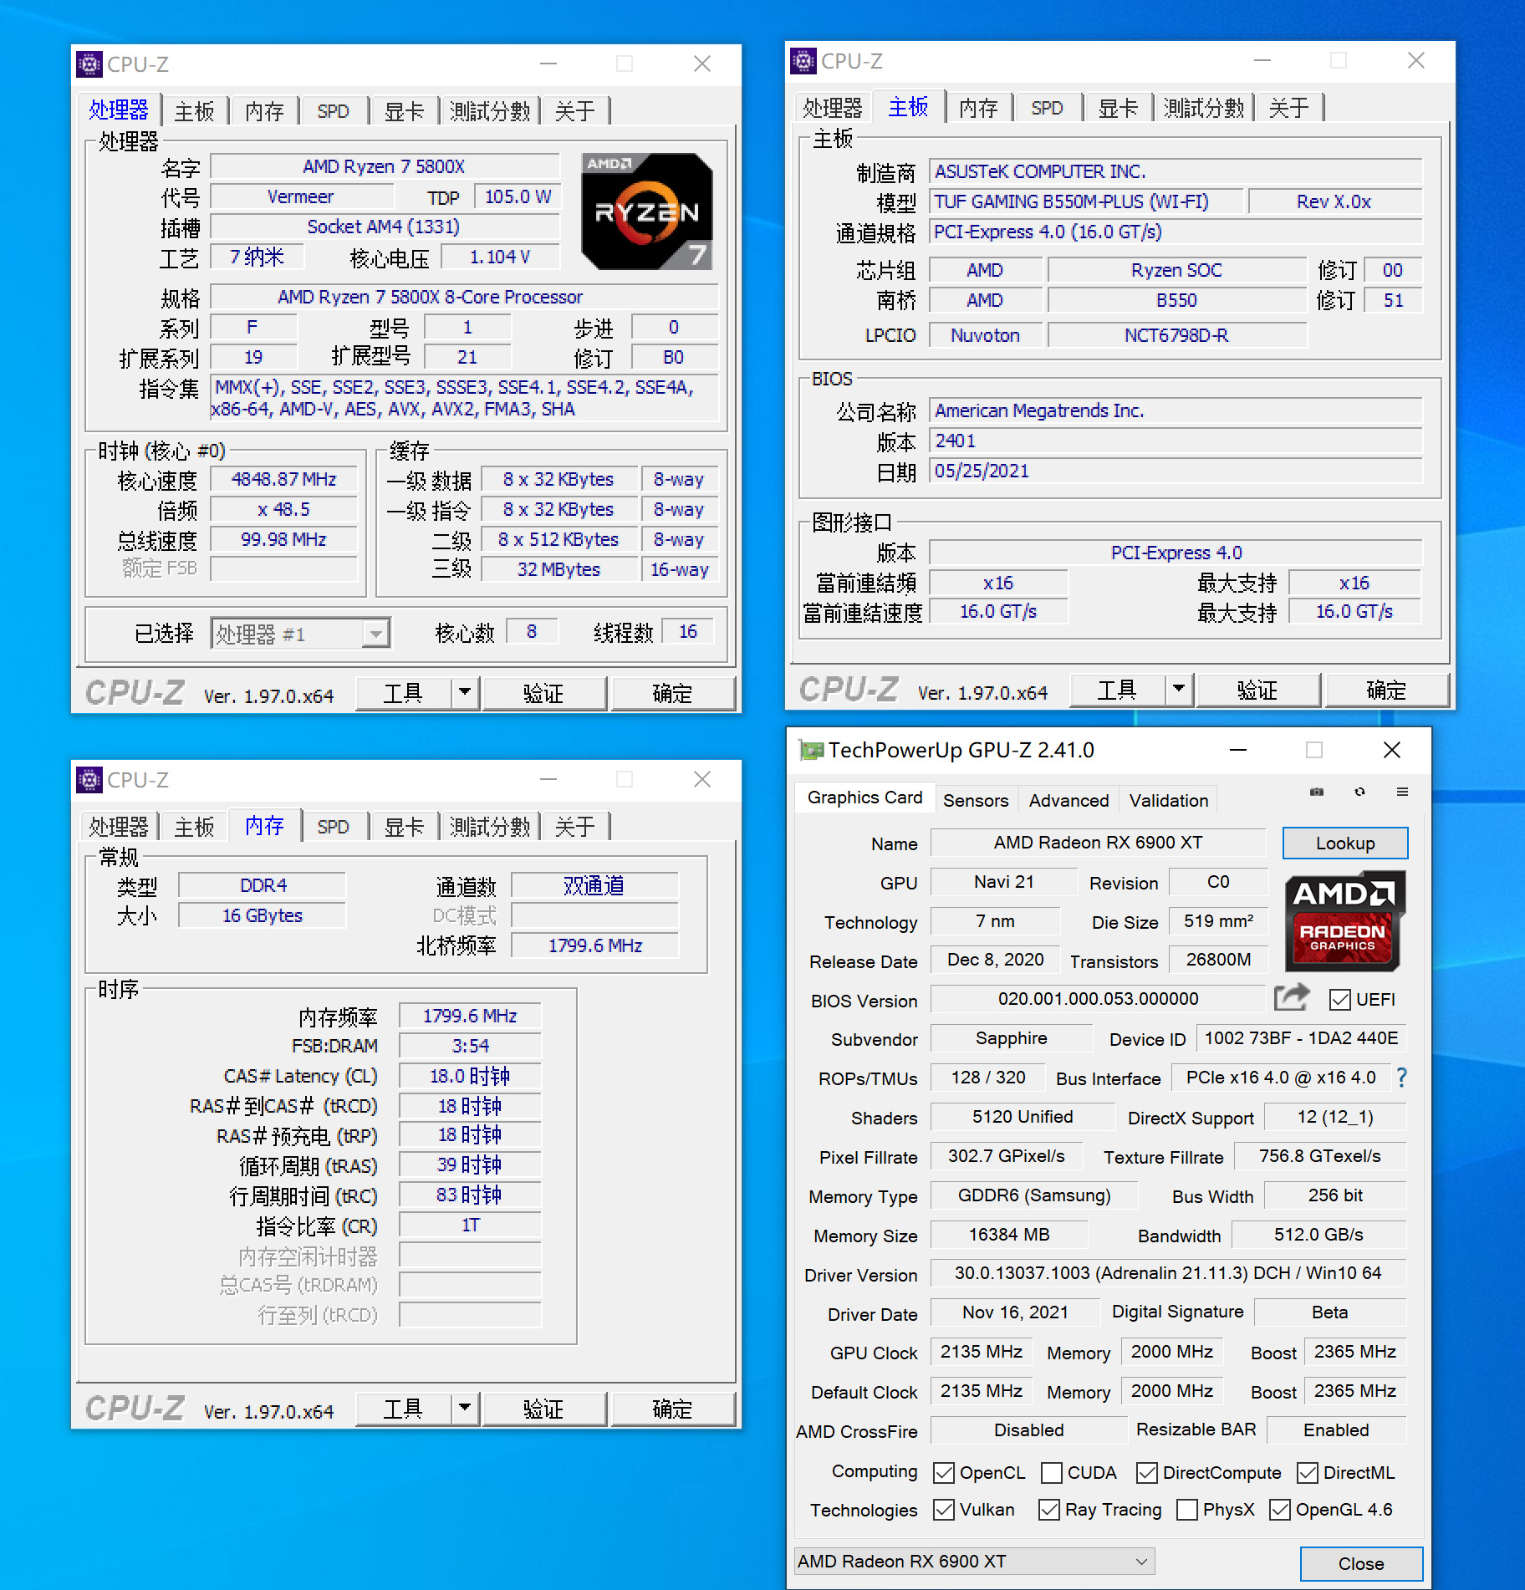This screenshot has height=1590, width=1525.
Task: Toggle the Ray Tracing checkbox
Action: tap(1048, 1510)
